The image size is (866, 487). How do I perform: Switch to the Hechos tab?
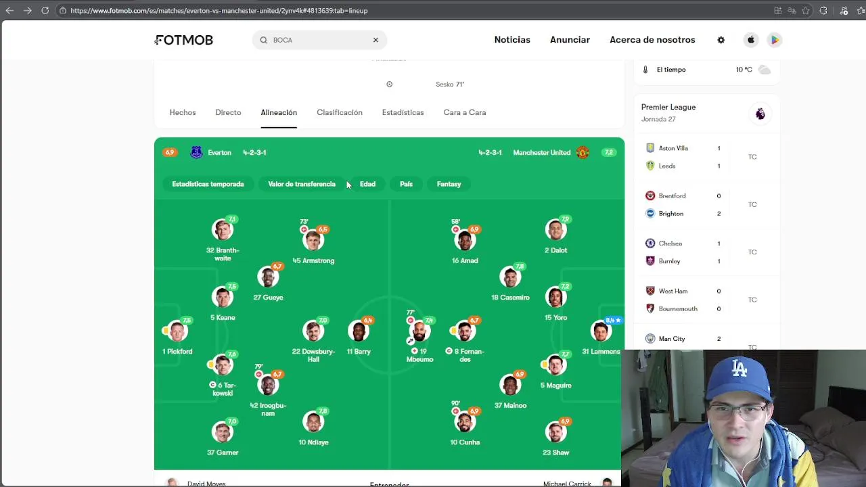(183, 112)
